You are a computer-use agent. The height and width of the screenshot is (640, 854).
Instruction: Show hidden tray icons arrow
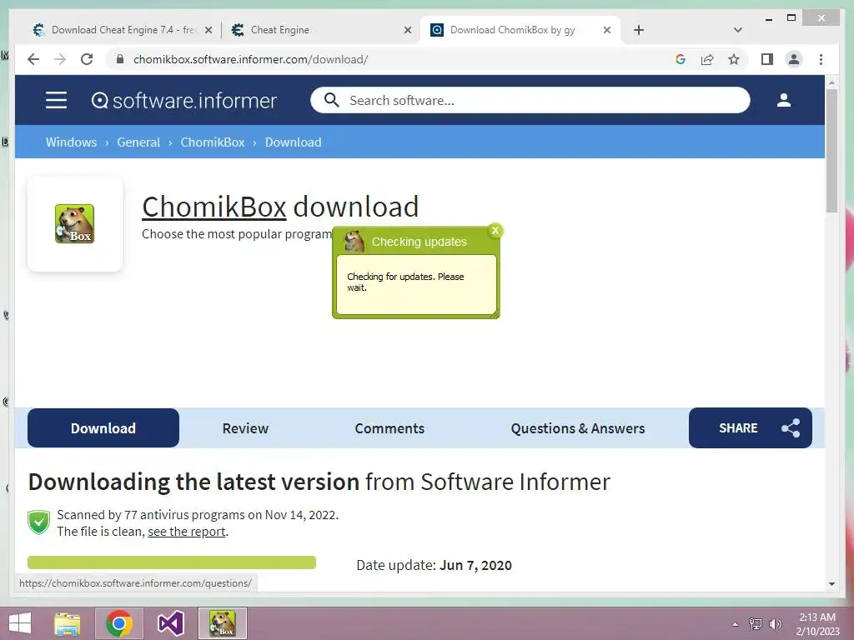click(x=735, y=624)
